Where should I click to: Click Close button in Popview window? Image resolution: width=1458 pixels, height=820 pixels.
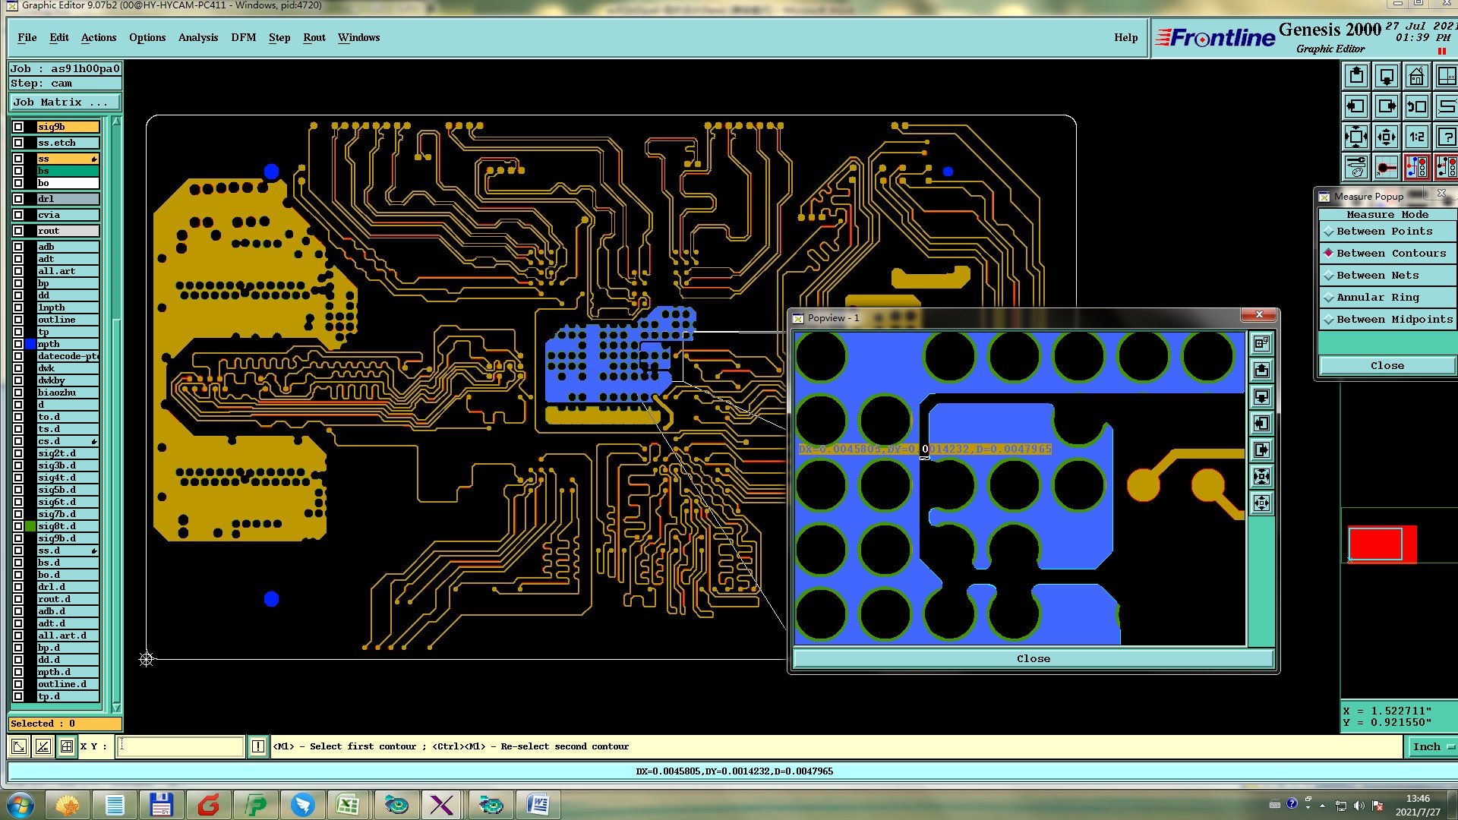[1033, 659]
